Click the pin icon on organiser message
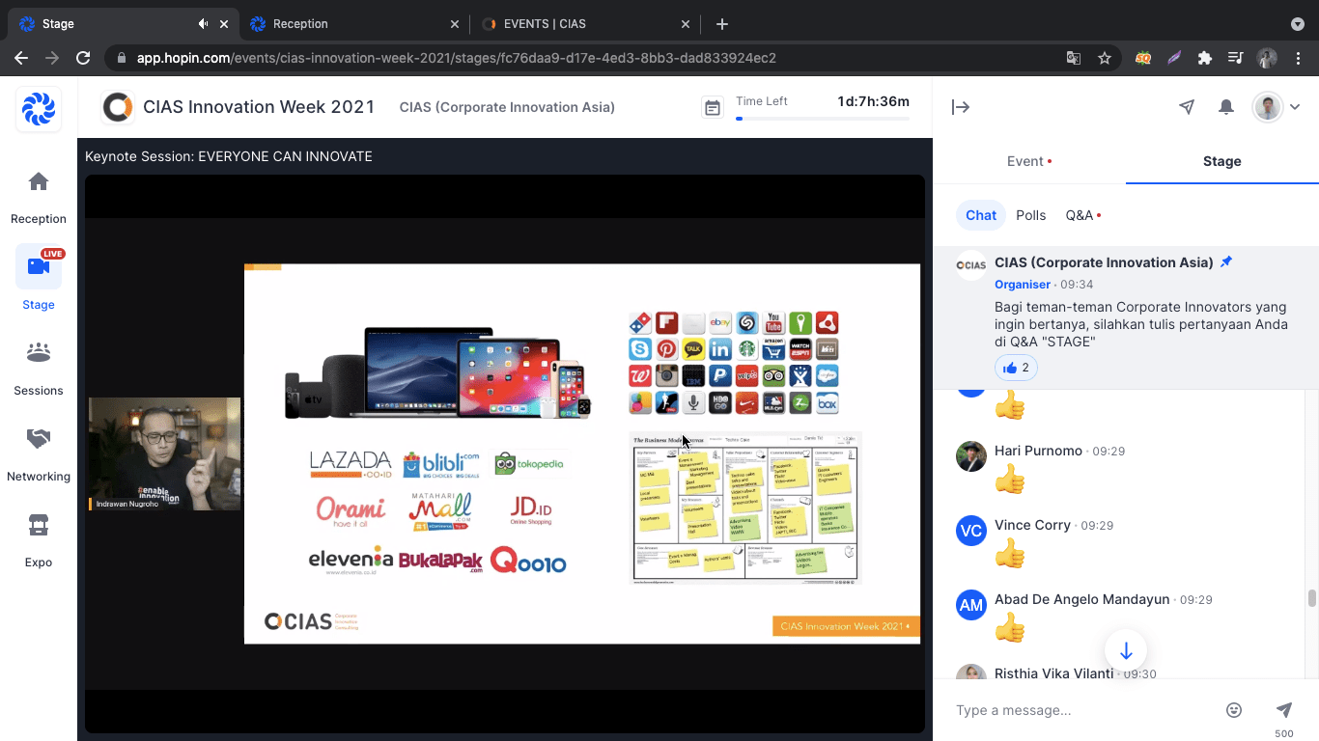Image resolution: width=1319 pixels, height=741 pixels. pos(1226,262)
